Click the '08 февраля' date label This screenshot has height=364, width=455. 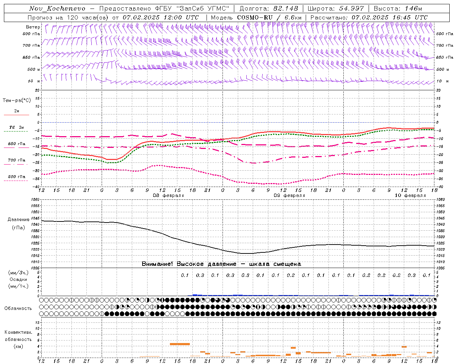pos(168,196)
